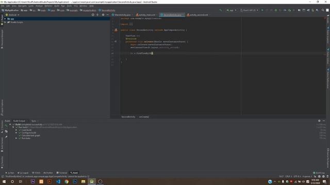Switch to the activity_main.xml editor tab
The width and height of the screenshot is (330, 185).
pos(147,15)
